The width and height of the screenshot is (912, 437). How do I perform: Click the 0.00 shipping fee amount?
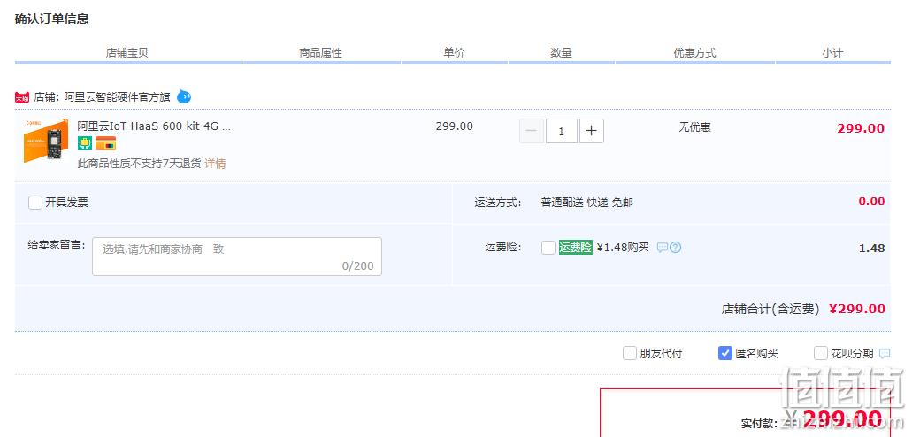point(871,202)
